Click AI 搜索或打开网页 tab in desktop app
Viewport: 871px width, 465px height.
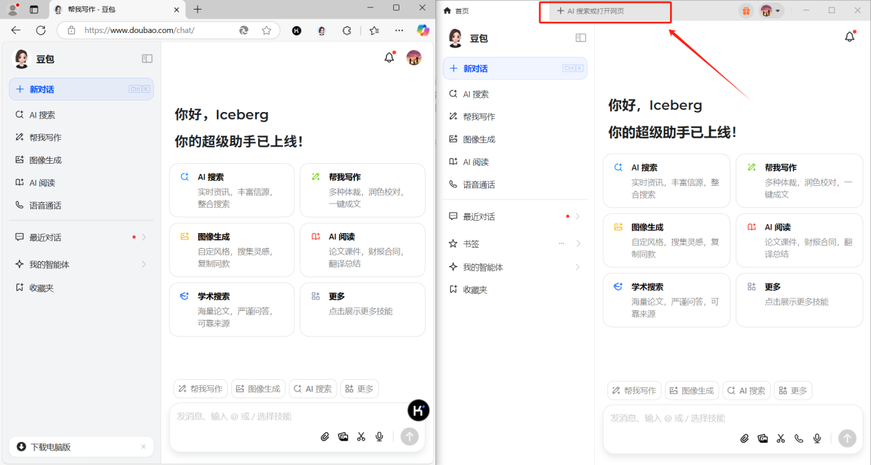coord(605,11)
